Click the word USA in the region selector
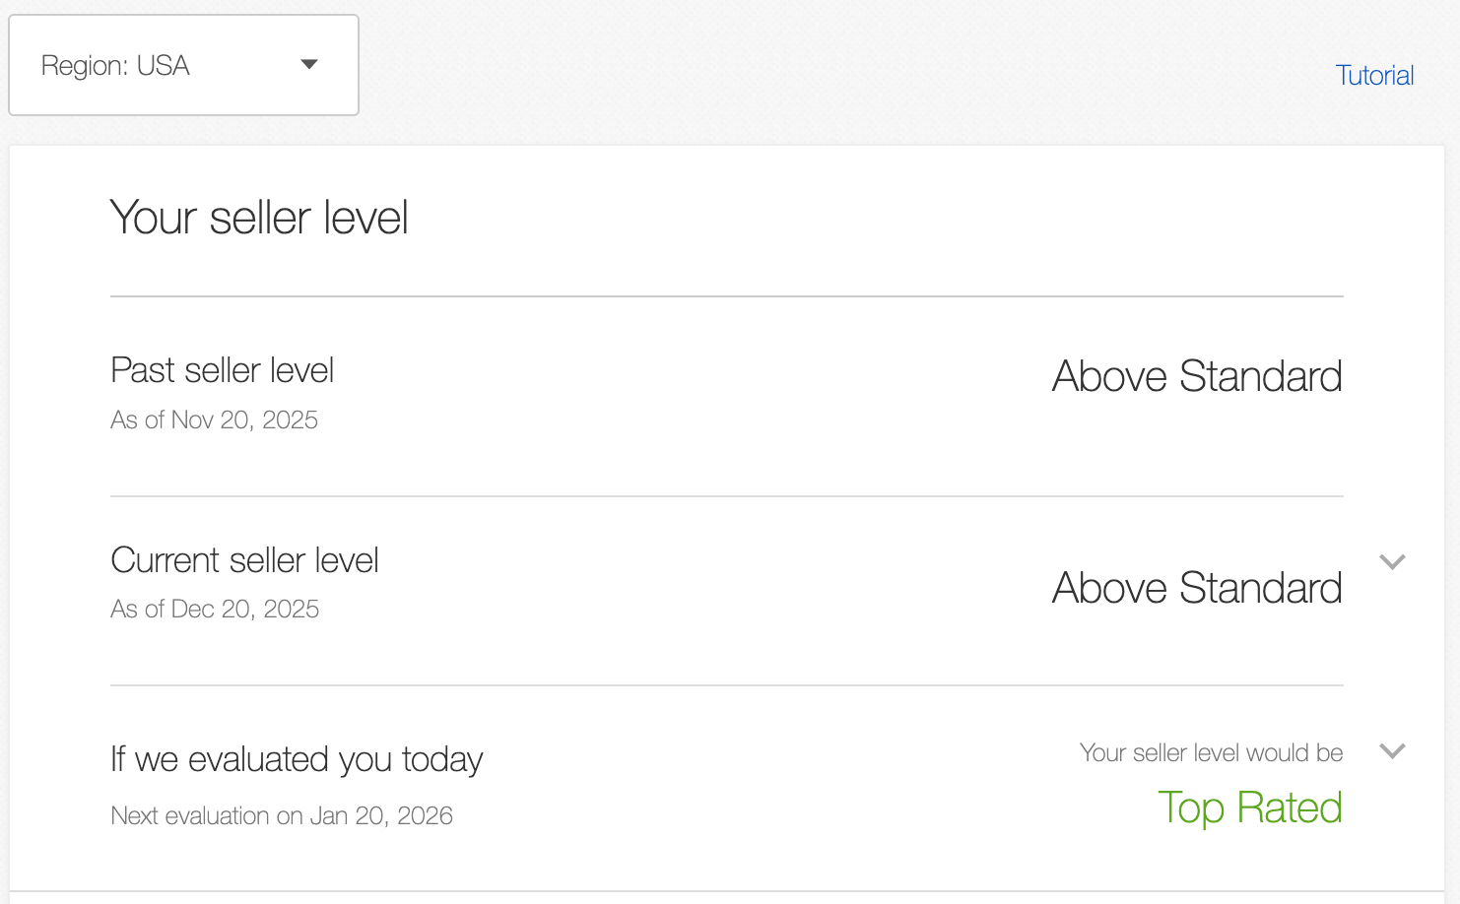Viewport: 1460px width, 904px height. pos(164,66)
